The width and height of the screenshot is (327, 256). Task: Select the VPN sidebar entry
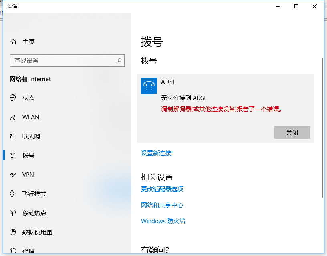pos(28,175)
